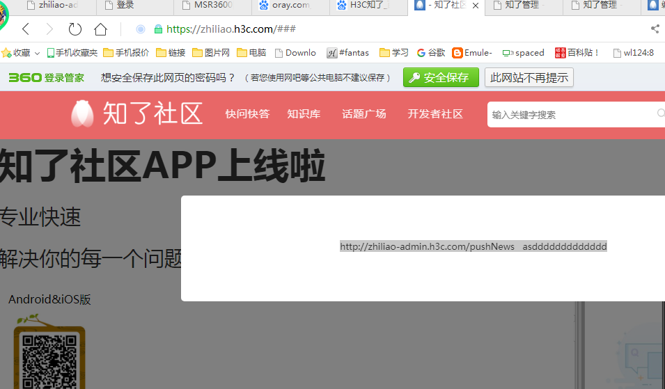Open the 开发者社区 nav item
This screenshot has height=389, width=665.
[x=435, y=114]
